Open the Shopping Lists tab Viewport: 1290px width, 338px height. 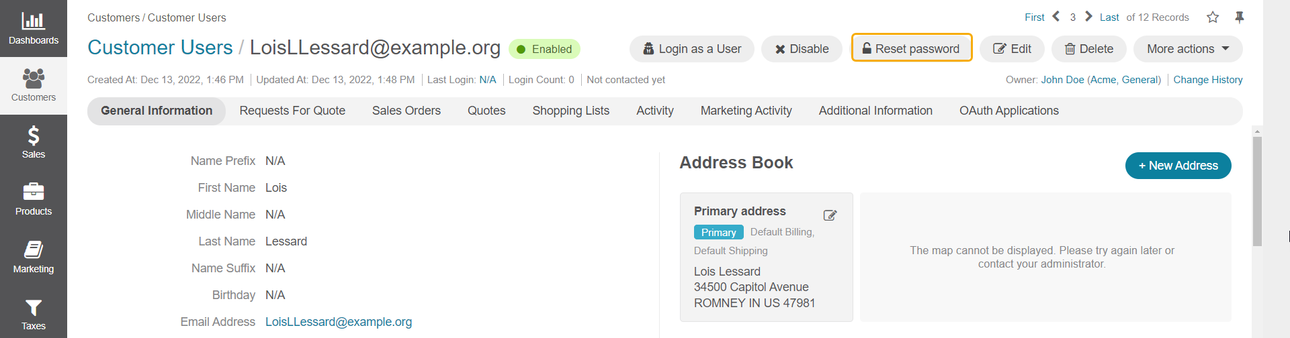point(571,111)
